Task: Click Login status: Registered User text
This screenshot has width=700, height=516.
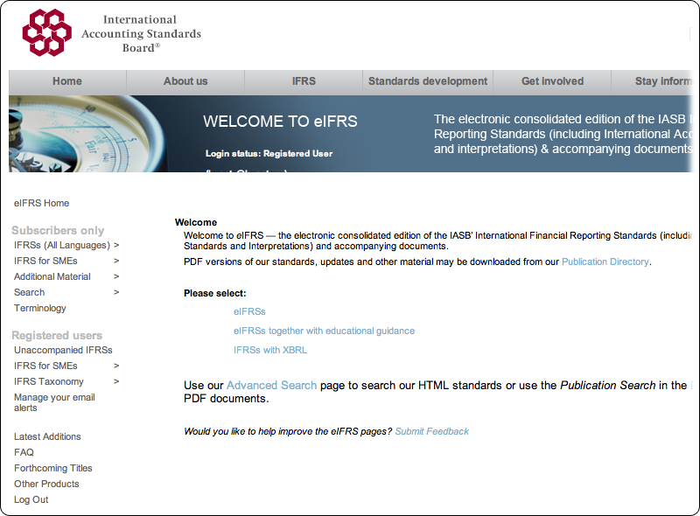Action: [269, 154]
